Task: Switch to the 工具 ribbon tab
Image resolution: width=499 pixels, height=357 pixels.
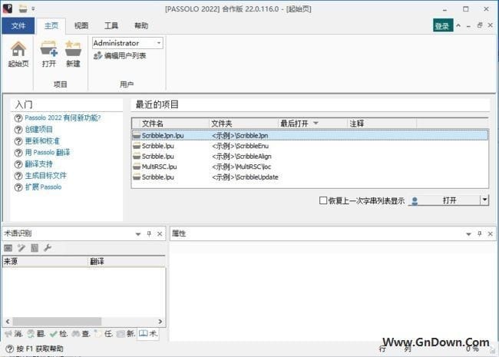Action: (111, 26)
